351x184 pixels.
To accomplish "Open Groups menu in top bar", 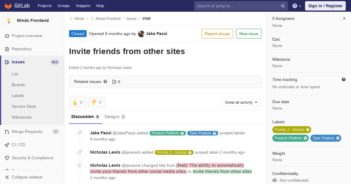I will (64, 6).
